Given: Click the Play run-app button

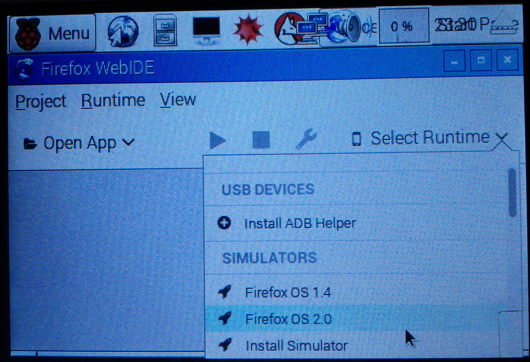Looking at the screenshot, I should [217, 141].
